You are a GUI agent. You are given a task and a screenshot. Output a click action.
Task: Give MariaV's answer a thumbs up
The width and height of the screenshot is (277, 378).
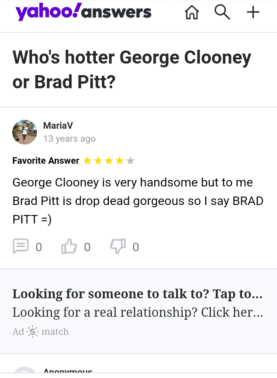click(x=69, y=246)
